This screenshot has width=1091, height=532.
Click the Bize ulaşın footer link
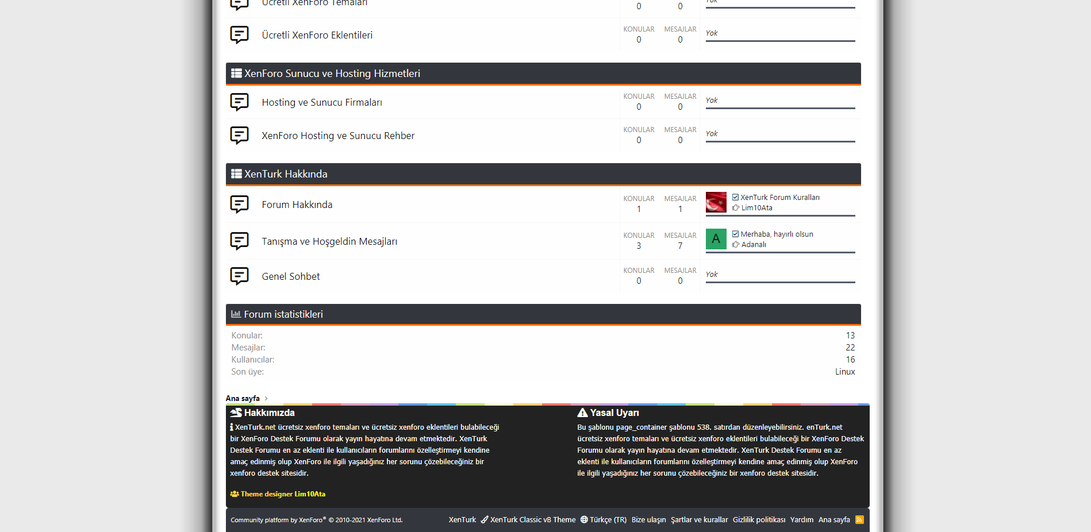click(648, 520)
